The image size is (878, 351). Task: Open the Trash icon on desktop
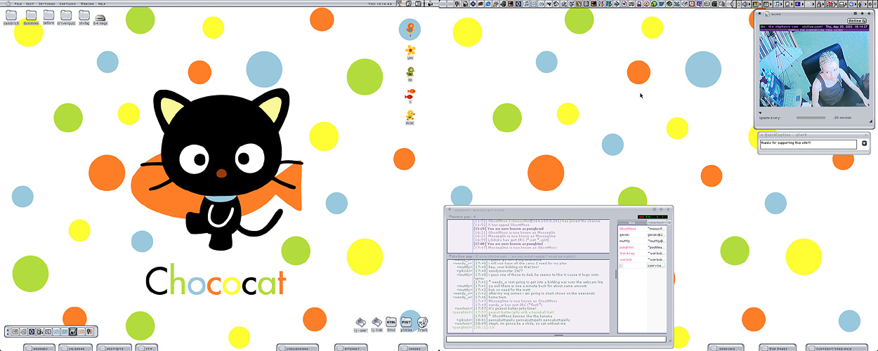(x=422, y=322)
